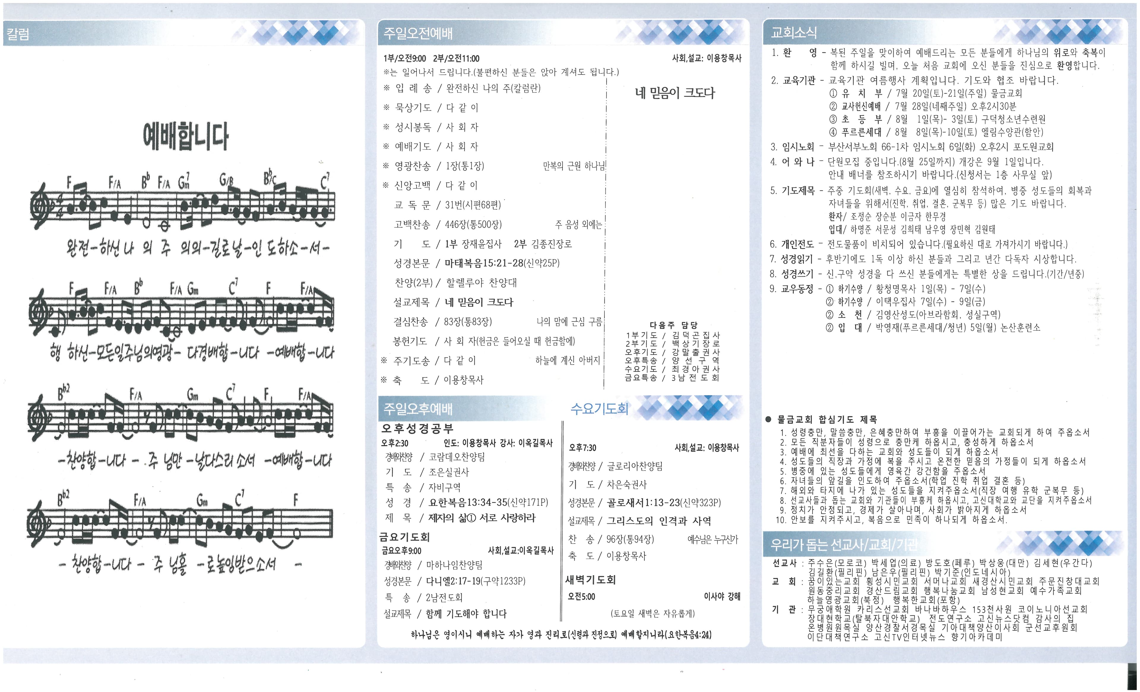Click '3남전도회' in the 금요특송 row

click(x=696, y=377)
